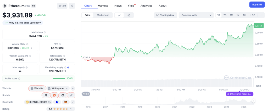
Task: Click the shield icon in Contracts row
Action: click(x=57, y=102)
